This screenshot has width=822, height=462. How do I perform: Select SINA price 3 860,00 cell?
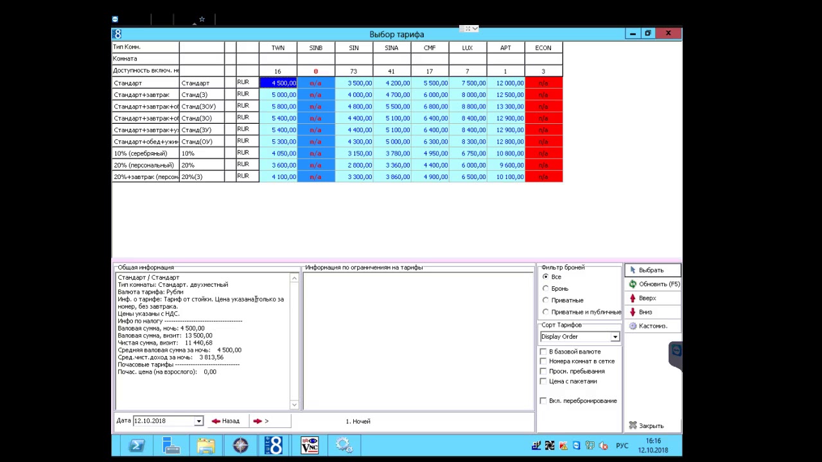click(x=392, y=177)
